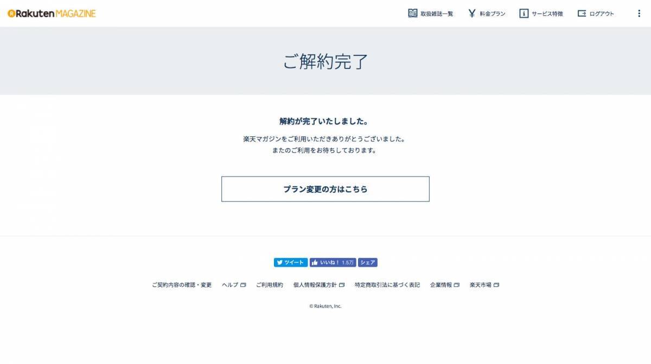Open 取扱雑誌一覧 in top navigation
This screenshot has height=364, width=651.
tap(437, 14)
